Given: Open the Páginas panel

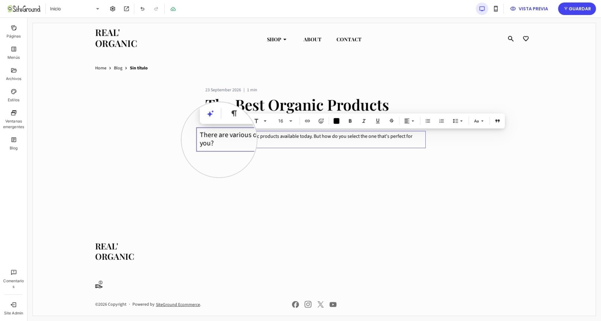Looking at the screenshot, I should [14, 32].
